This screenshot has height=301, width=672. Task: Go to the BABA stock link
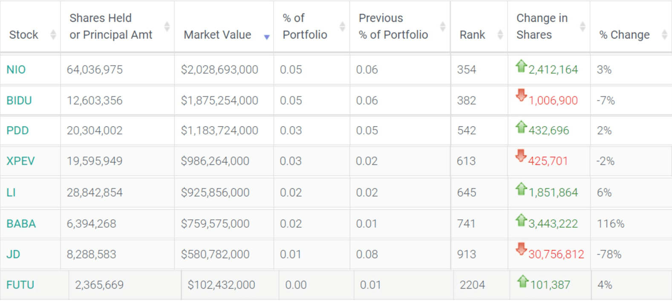point(21,224)
